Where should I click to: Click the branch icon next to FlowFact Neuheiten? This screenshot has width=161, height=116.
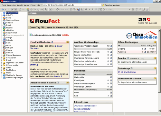click(x=52, y=42)
